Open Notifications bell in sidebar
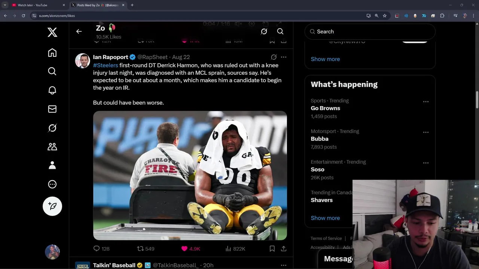Image resolution: width=479 pixels, height=269 pixels. pos(52,90)
